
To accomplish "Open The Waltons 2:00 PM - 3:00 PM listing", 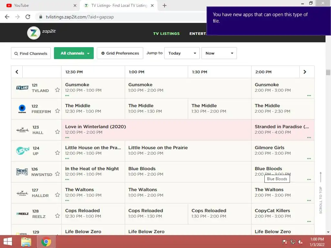I will (283, 192).
